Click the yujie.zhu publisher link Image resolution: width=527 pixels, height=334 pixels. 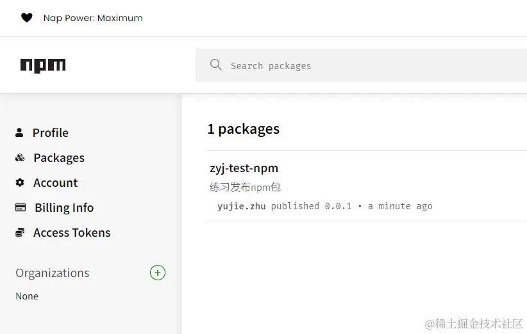[x=241, y=206]
